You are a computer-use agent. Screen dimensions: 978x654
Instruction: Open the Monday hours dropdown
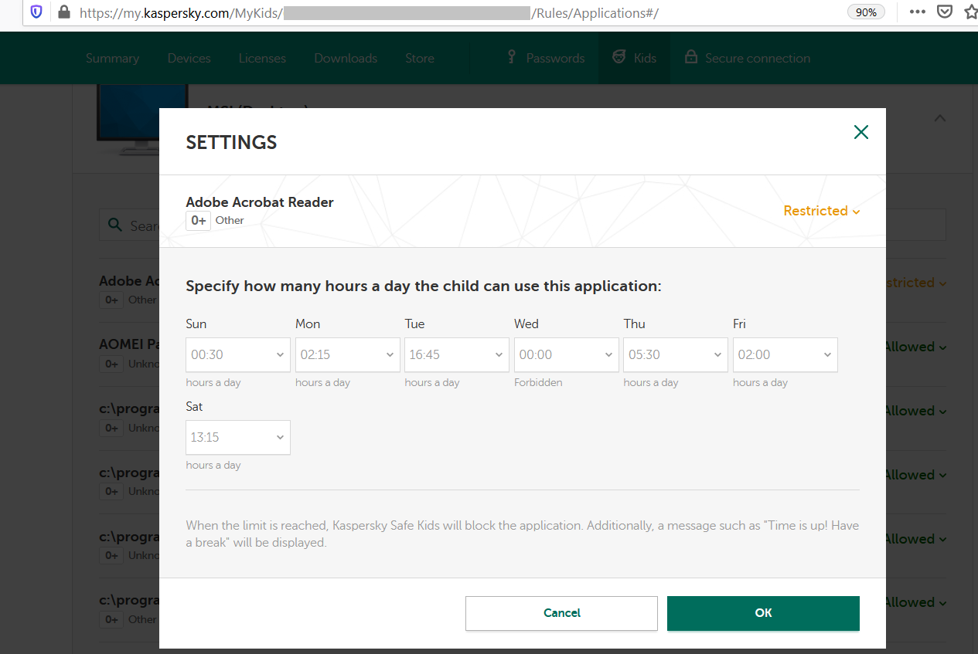tap(348, 354)
